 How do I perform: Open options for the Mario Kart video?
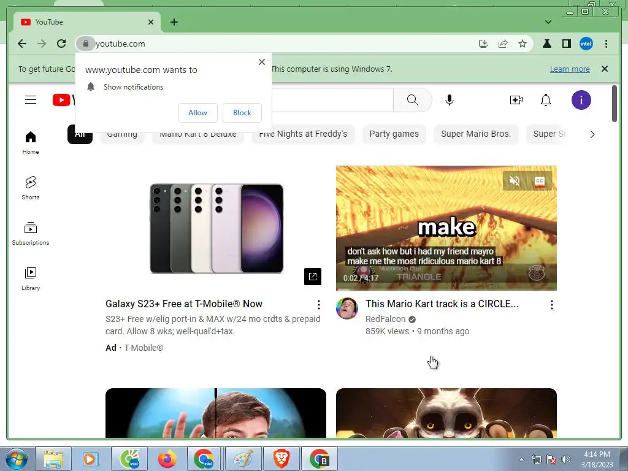(x=552, y=305)
